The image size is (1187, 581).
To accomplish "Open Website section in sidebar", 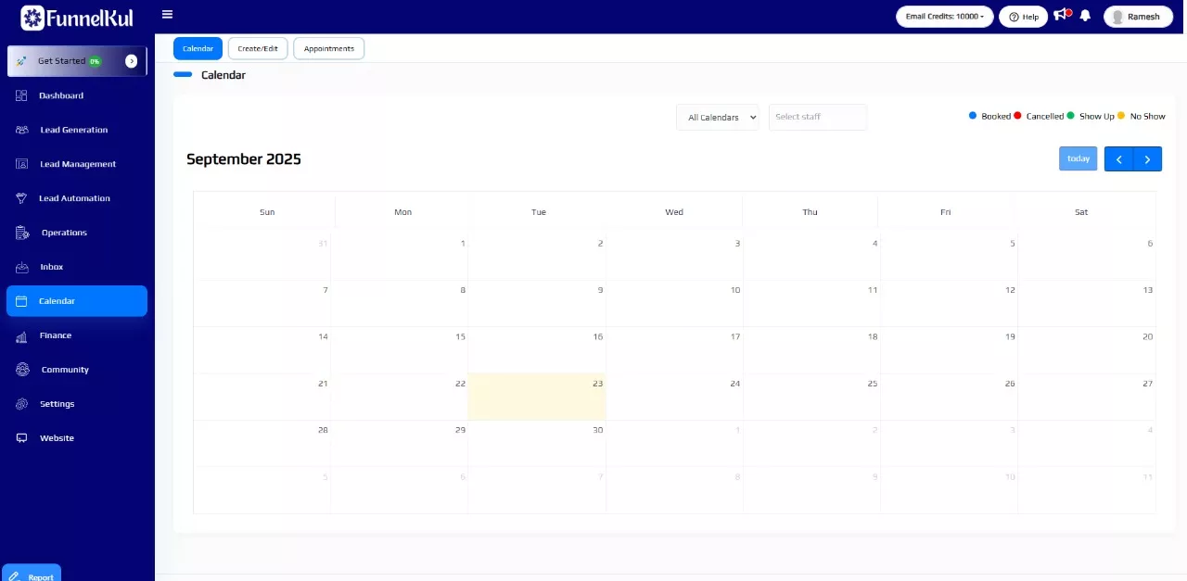I will point(56,438).
